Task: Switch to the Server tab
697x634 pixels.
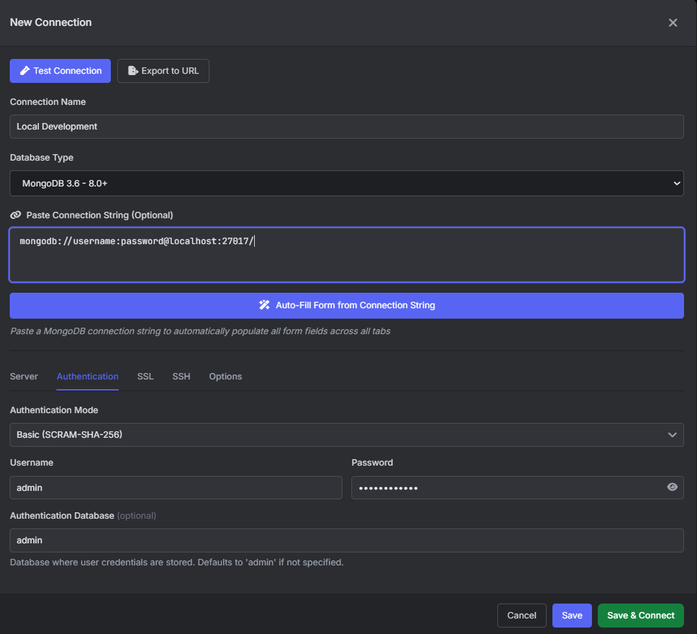Action: [24, 376]
